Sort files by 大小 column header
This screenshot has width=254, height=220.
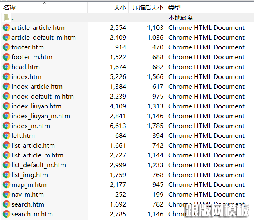(x=119, y=8)
